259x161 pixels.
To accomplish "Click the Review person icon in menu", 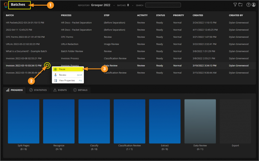I will click(x=56, y=75).
